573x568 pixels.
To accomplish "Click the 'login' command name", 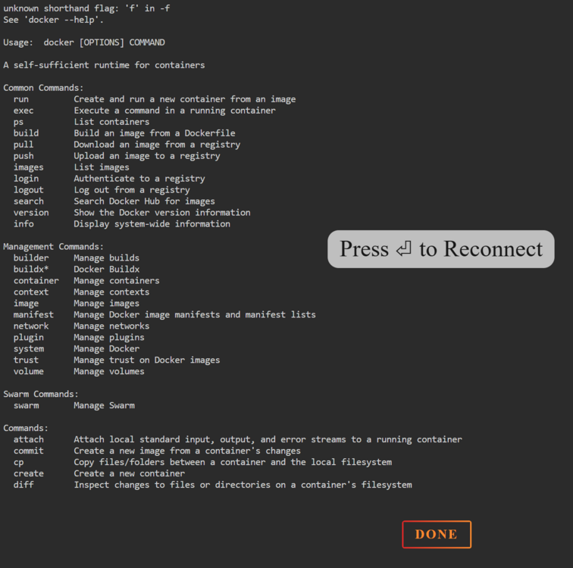I will 26,179.
